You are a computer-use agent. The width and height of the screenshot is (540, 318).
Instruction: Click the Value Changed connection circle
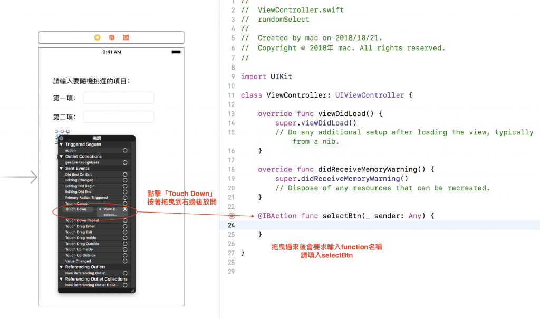pos(125,261)
